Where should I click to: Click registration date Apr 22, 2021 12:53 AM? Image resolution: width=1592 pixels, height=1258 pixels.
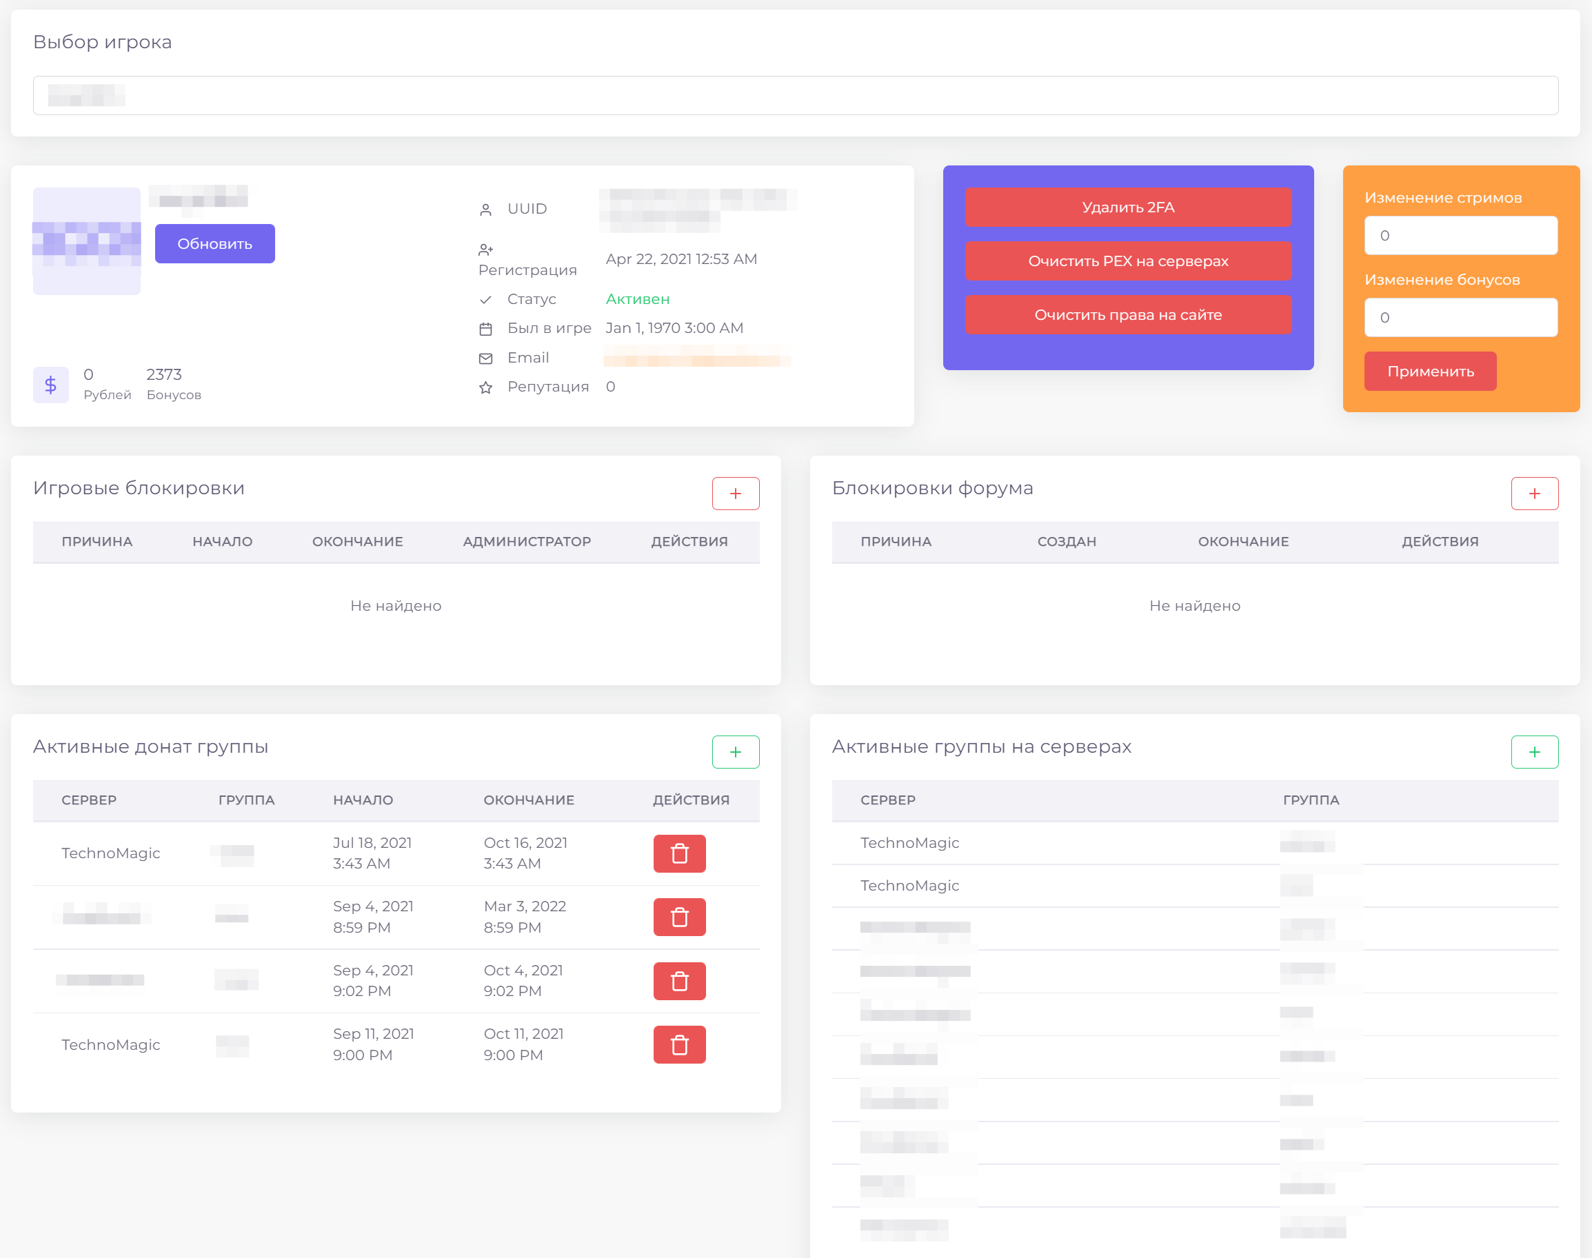(681, 259)
